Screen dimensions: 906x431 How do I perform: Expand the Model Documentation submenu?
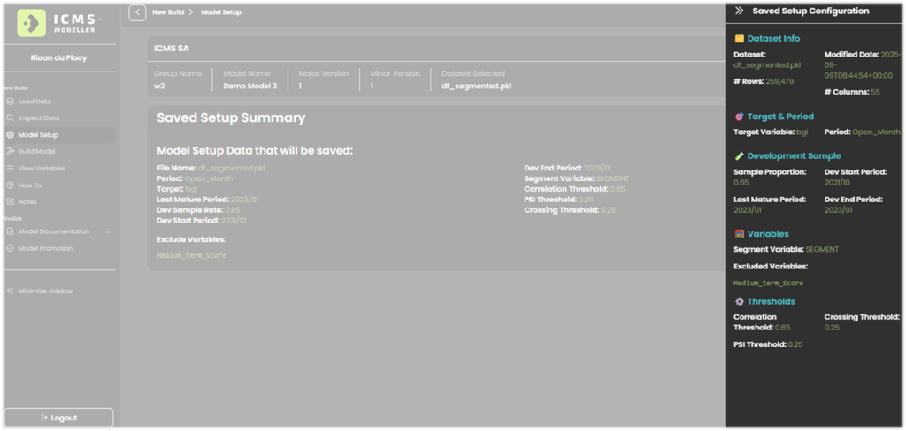pos(107,231)
